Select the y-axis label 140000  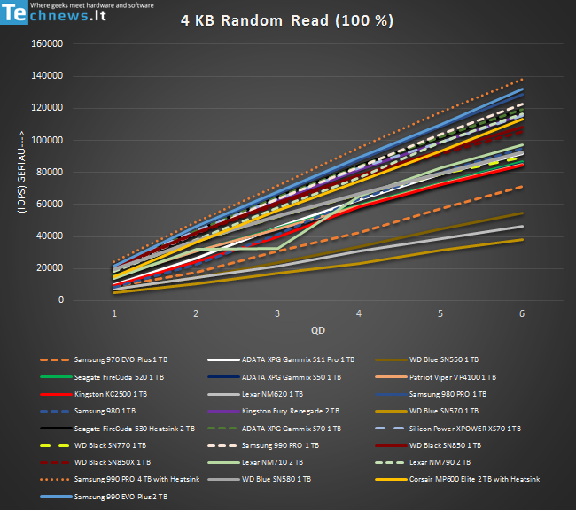pyautogui.click(x=47, y=75)
